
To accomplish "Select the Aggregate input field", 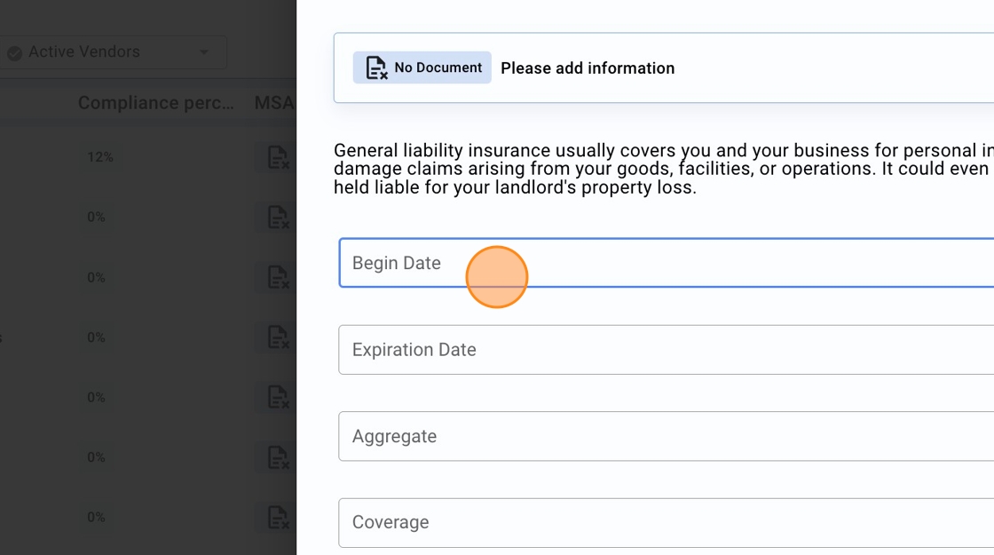I will (x=666, y=436).
